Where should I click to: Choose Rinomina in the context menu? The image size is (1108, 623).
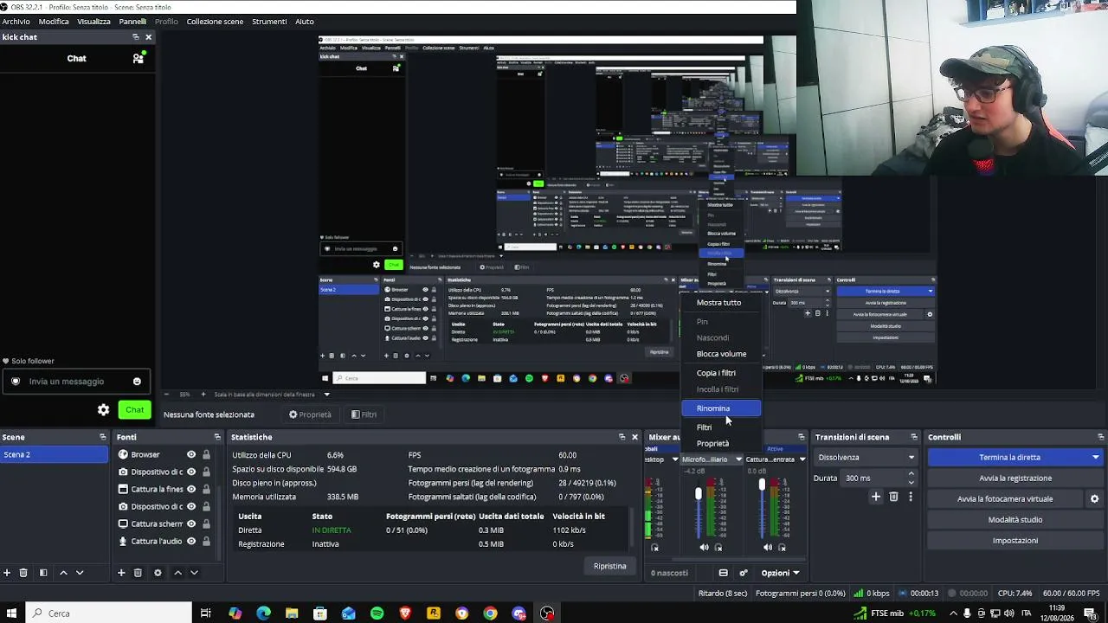point(721,408)
